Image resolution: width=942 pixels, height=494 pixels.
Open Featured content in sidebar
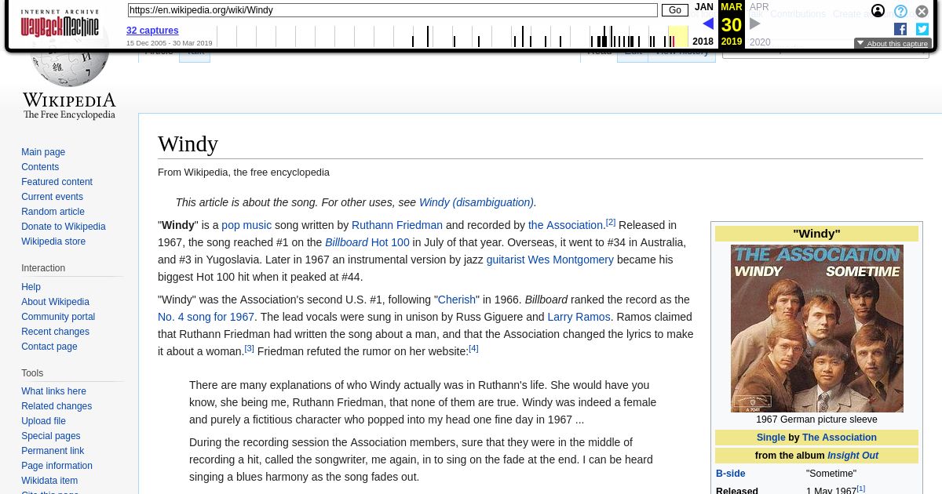click(57, 182)
